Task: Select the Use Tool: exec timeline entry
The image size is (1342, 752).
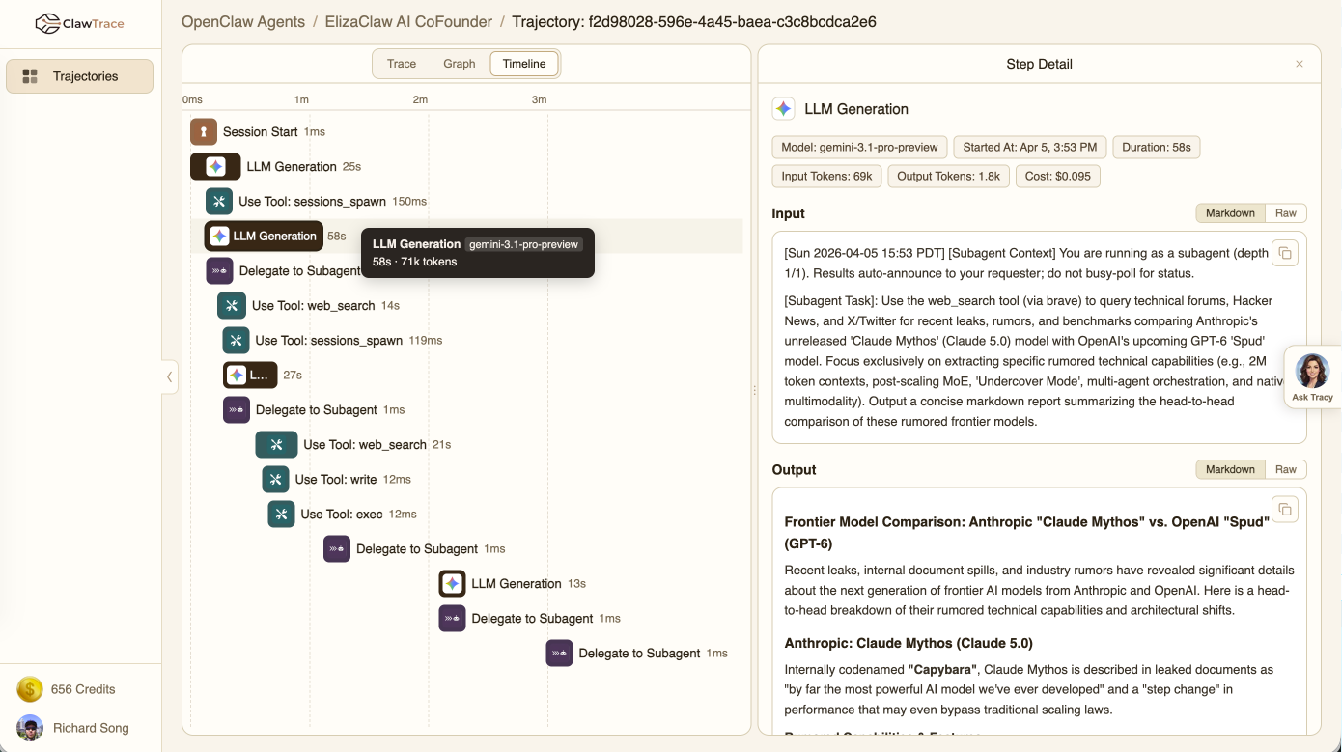Action: click(327, 514)
